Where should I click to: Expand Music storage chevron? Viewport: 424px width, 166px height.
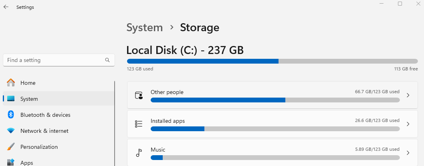coord(408,153)
